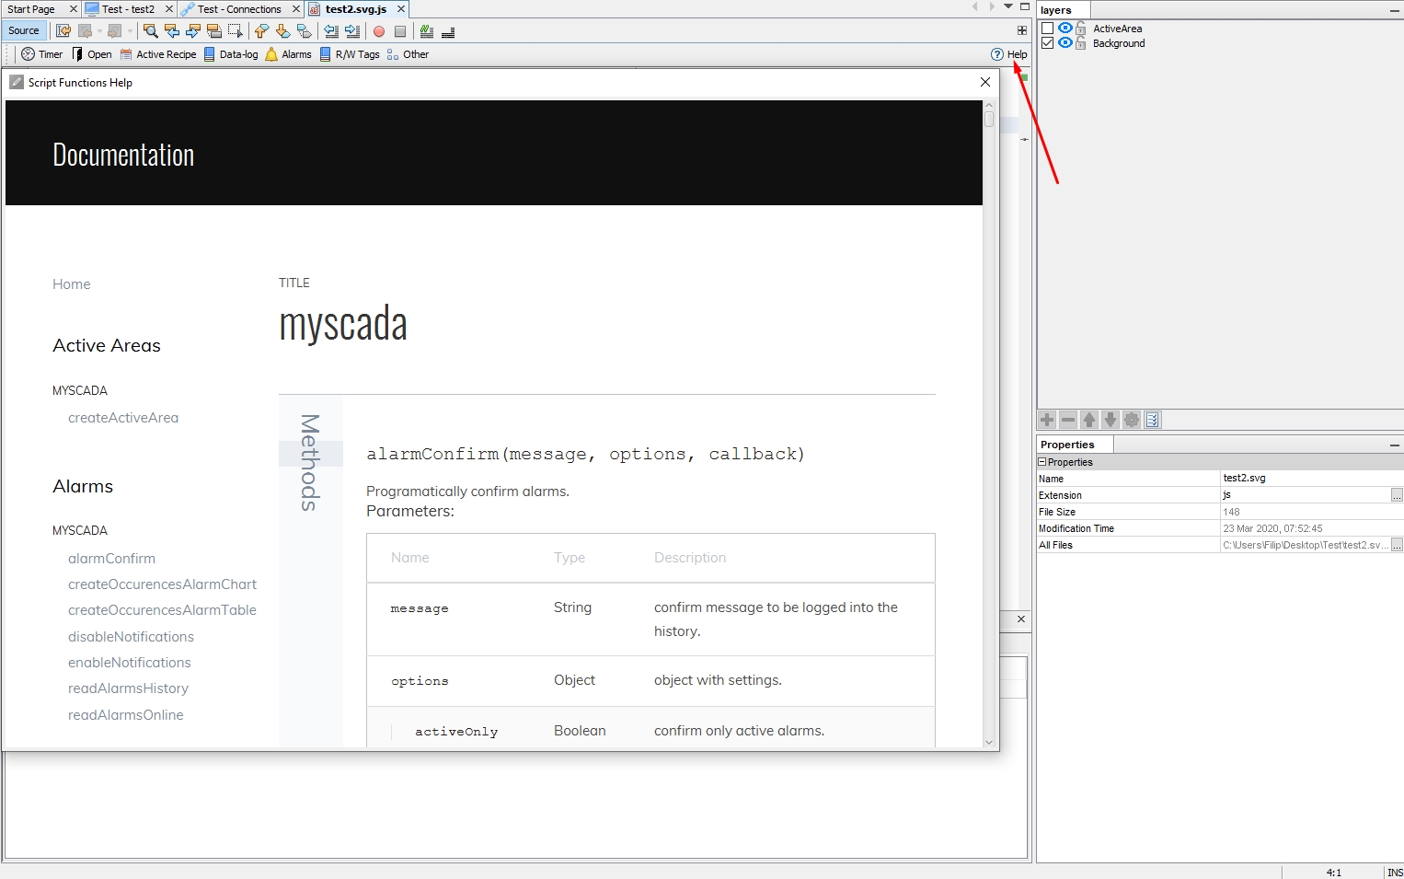Toggle lock on ActiveArea layer

(x=1081, y=29)
